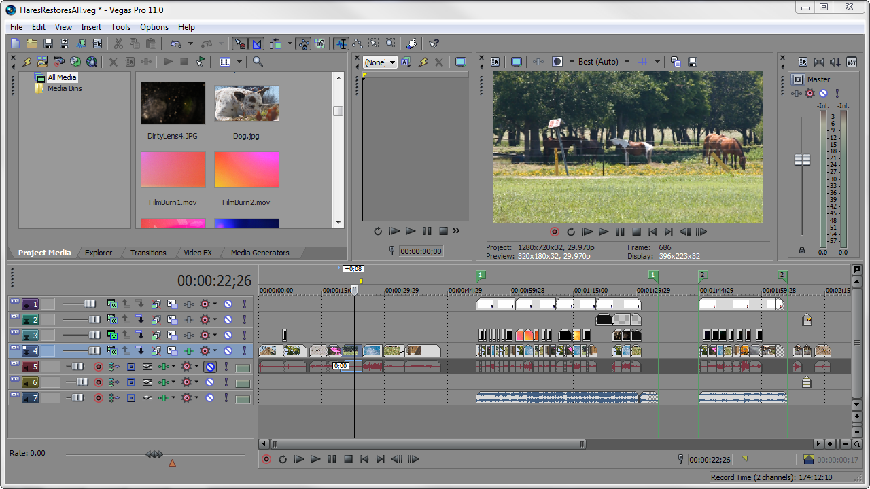
Task: Select the FilmBurn2.mov media thumbnail
Action: 246,170
